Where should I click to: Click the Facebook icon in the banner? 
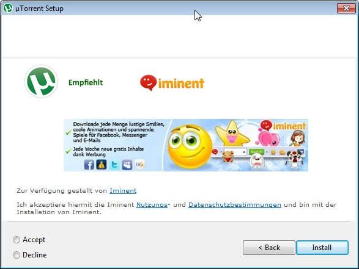[x=89, y=165]
